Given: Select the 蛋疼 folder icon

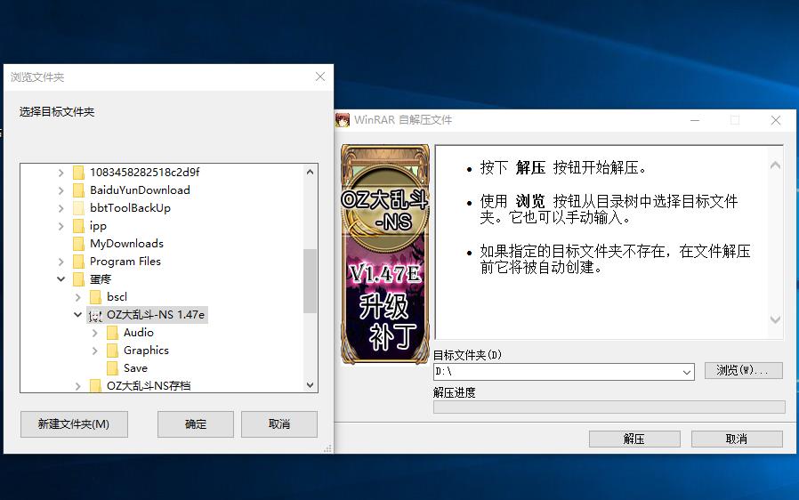Looking at the screenshot, I should pos(78,279).
